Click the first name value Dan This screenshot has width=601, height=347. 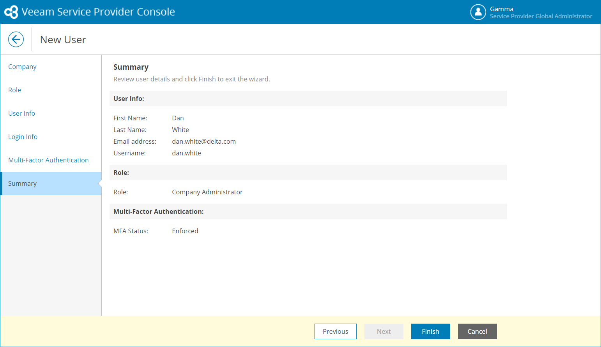point(178,118)
